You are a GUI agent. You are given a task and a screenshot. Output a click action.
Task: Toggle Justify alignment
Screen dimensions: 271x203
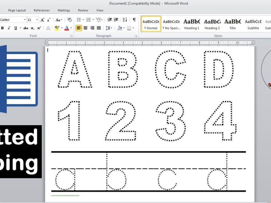point(99,28)
